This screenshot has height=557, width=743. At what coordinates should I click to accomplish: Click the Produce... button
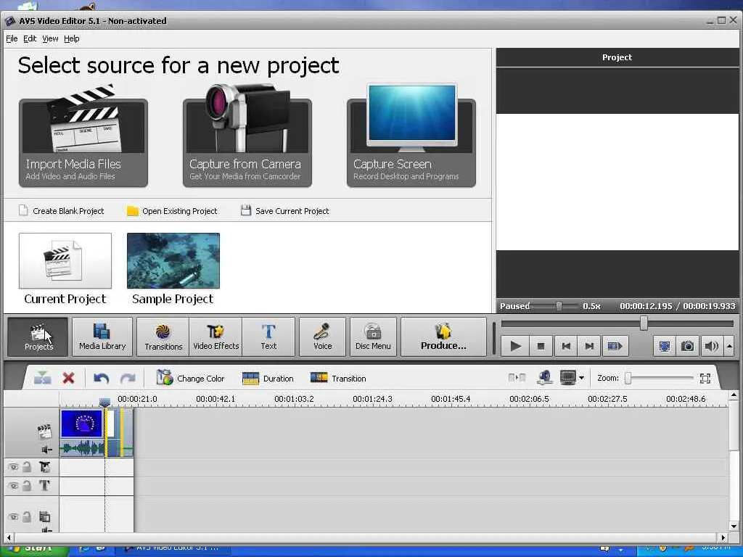[x=443, y=337]
